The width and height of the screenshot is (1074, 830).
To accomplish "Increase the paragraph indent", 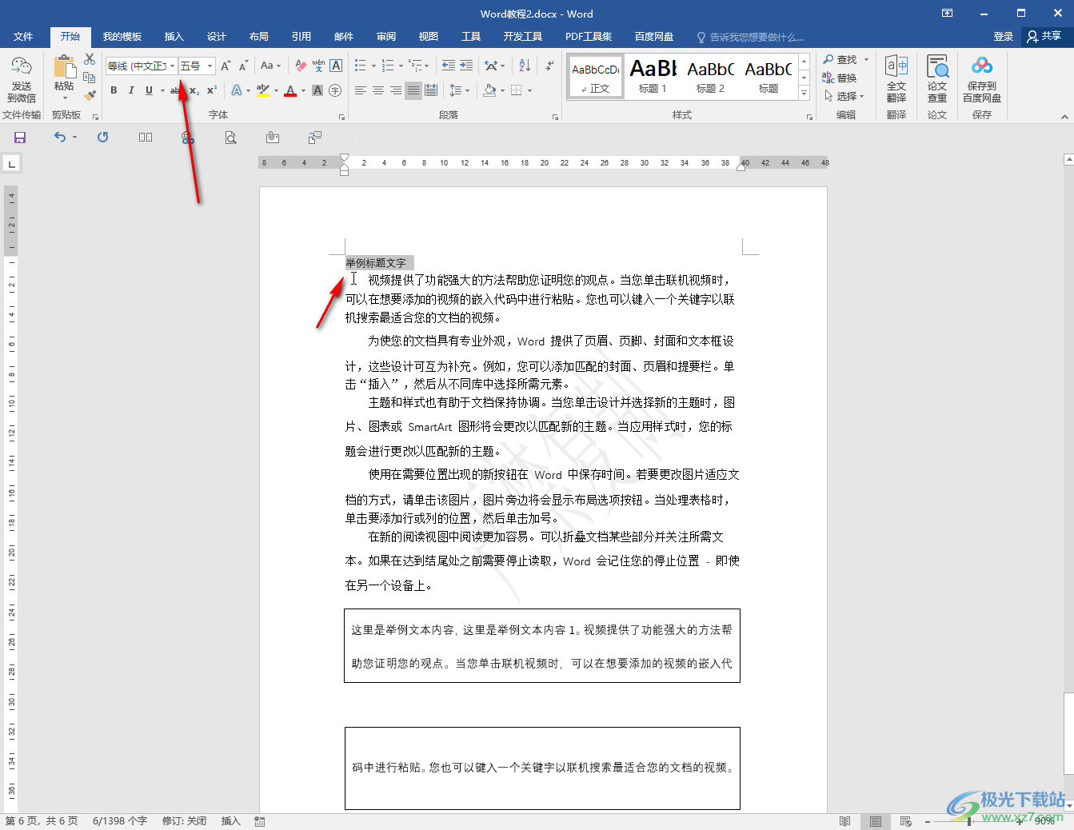I will [466, 66].
